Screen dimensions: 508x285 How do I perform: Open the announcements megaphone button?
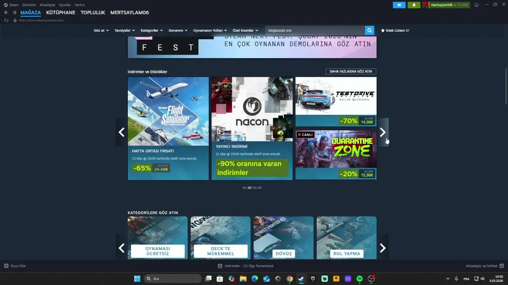pos(399,5)
